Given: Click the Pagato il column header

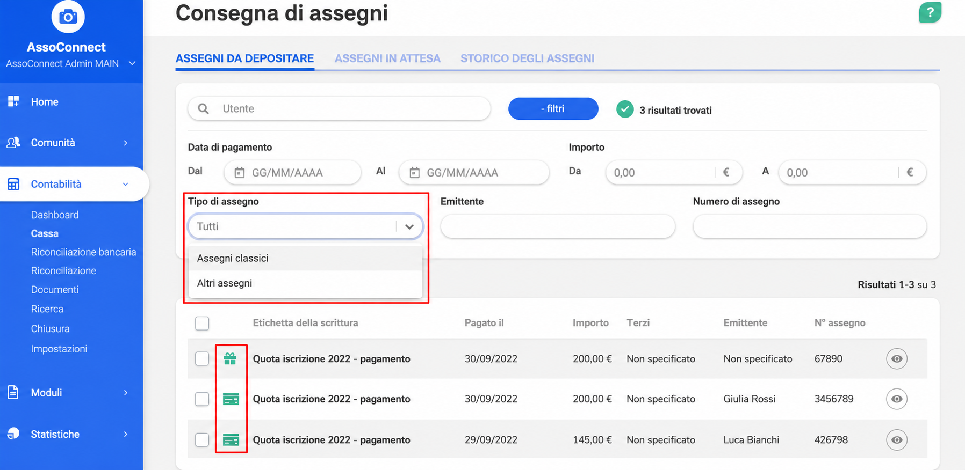Looking at the screenshot, I should [x=484, y=322].
